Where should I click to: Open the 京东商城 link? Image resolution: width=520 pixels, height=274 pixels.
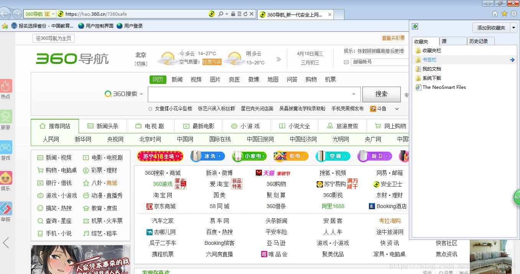point(161,206)
